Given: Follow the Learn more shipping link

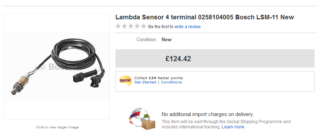Looking at the screenshot, I should [x=233, y=127].
